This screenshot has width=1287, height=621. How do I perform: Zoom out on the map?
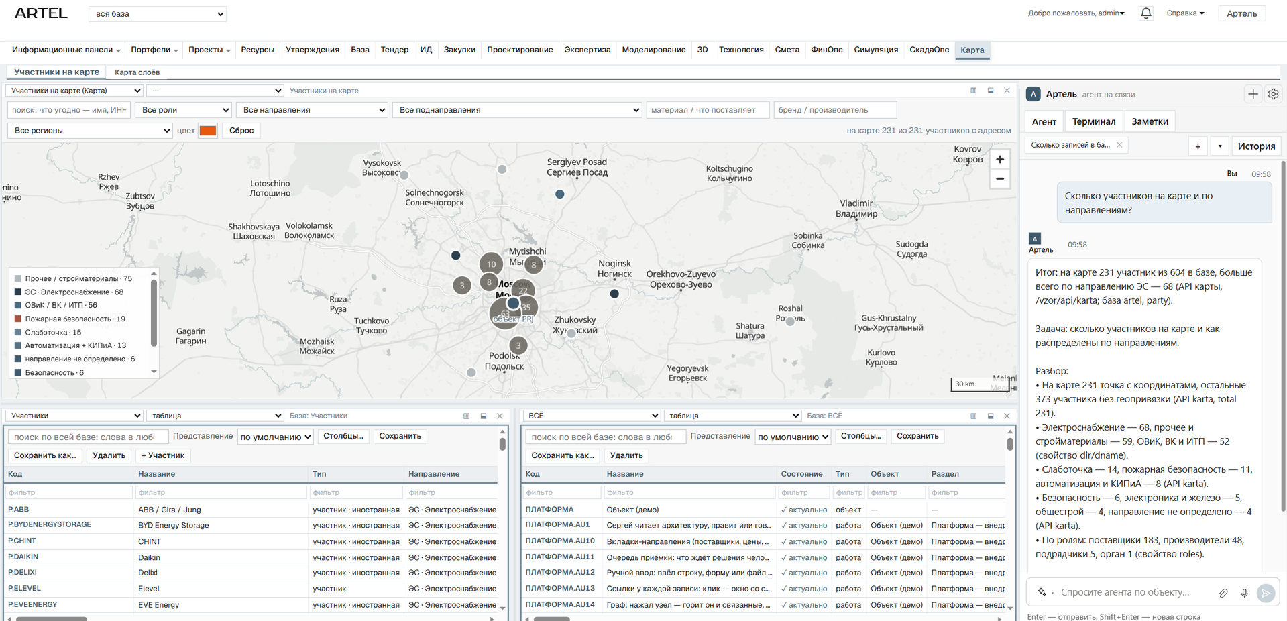[x=1000, y=179]
